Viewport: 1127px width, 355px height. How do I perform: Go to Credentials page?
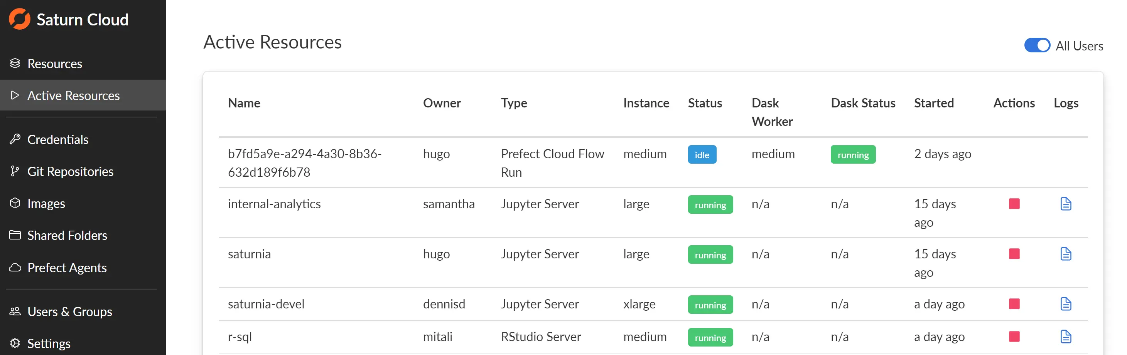pyautogui.click(x=58, y=140)
